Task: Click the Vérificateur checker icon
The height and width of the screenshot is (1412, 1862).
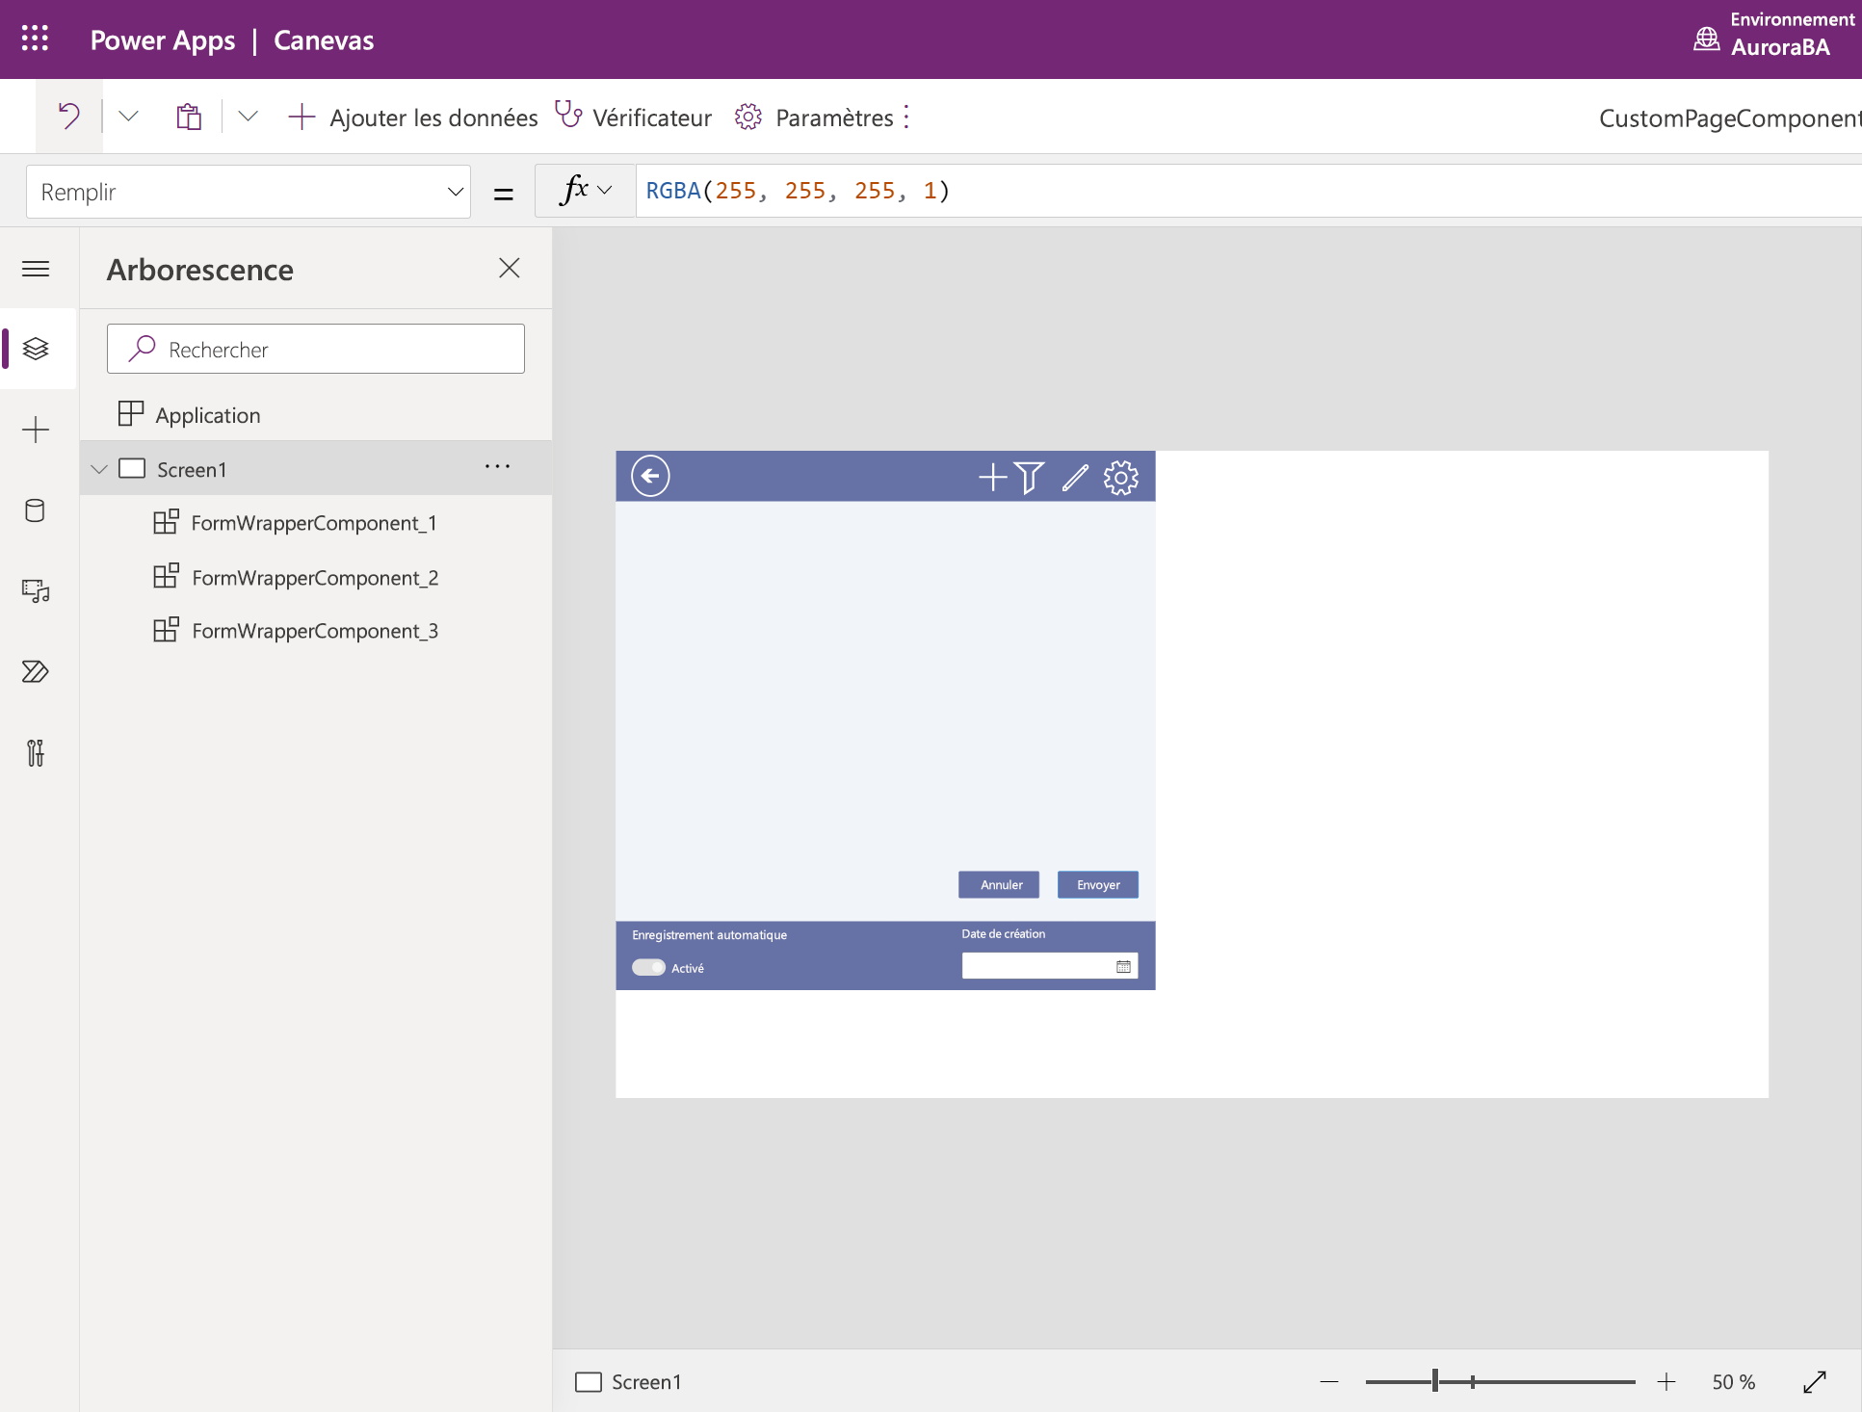Action: (568, 116)
